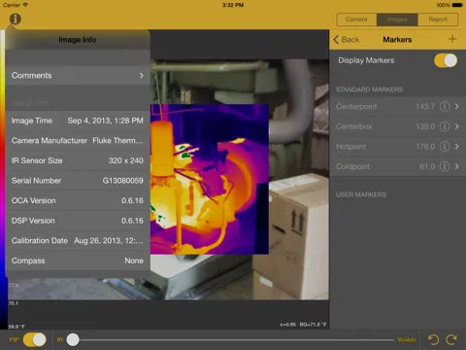466x350 pixels.
Task: Toggle the Display Markers switch
Action: [446, 60]
